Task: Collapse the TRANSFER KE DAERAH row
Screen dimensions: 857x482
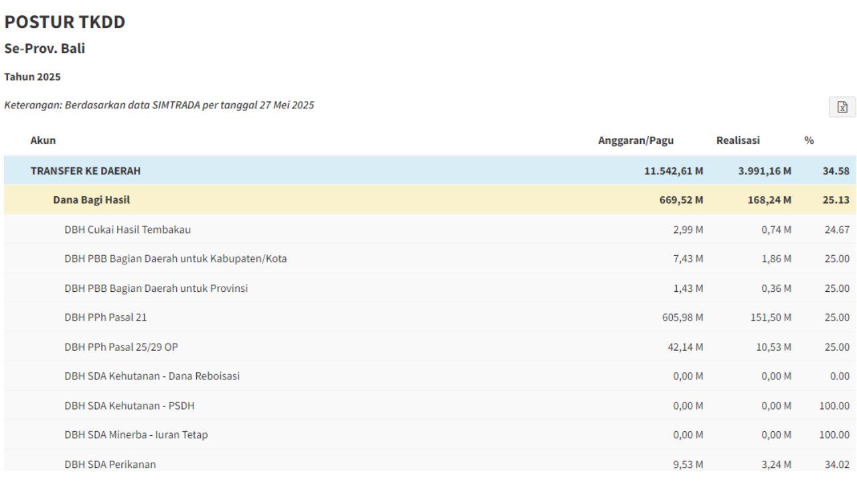Action: pyautogui.click(x=86, y=171)
